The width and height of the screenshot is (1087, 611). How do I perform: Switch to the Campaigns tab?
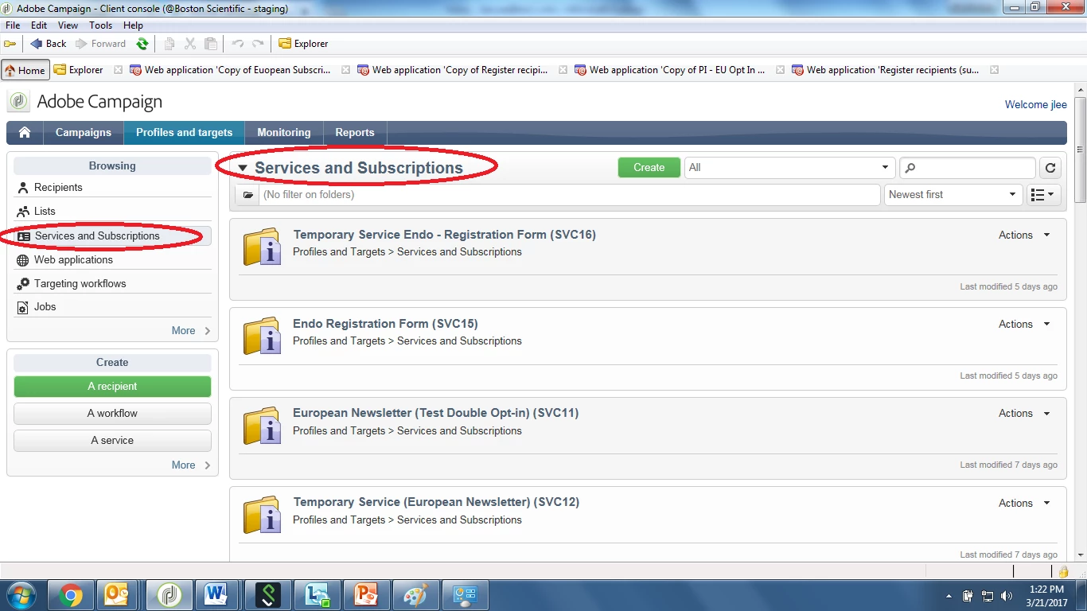84,133
